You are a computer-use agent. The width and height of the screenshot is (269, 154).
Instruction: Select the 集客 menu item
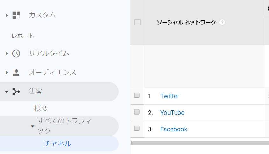35,91
